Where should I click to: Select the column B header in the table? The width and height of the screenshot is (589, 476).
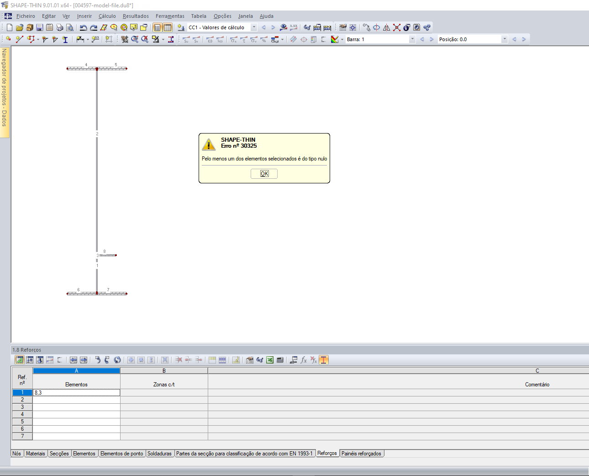164,371
